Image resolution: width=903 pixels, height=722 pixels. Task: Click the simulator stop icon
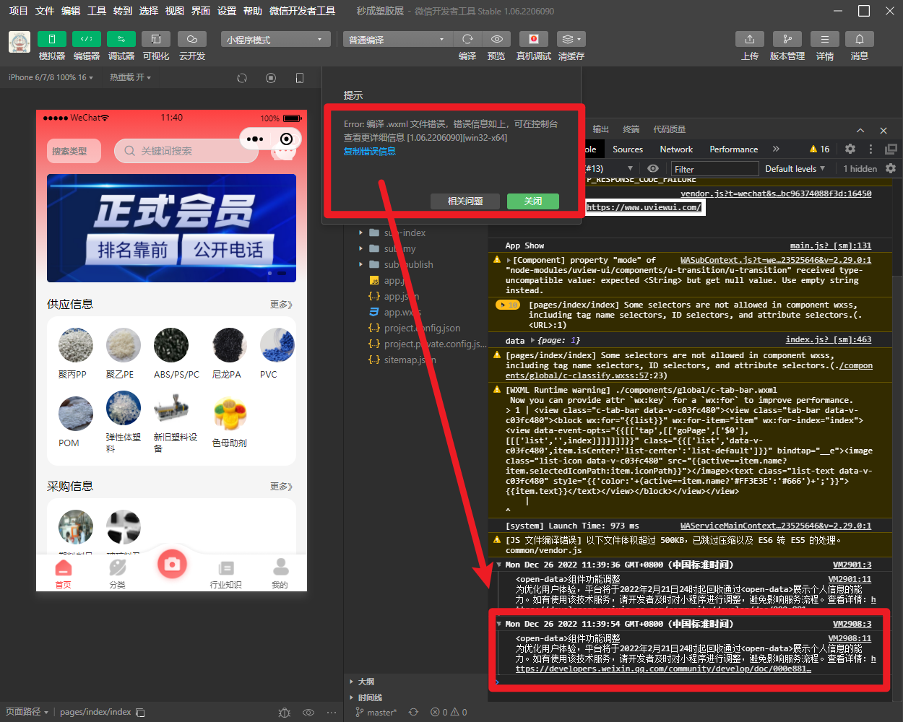tap(271, 78)
